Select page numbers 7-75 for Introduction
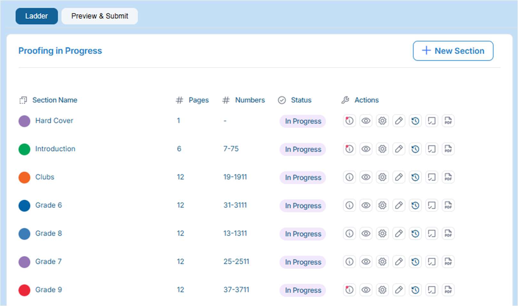Viewport: 518px width, 306px height. coord(231,149)
